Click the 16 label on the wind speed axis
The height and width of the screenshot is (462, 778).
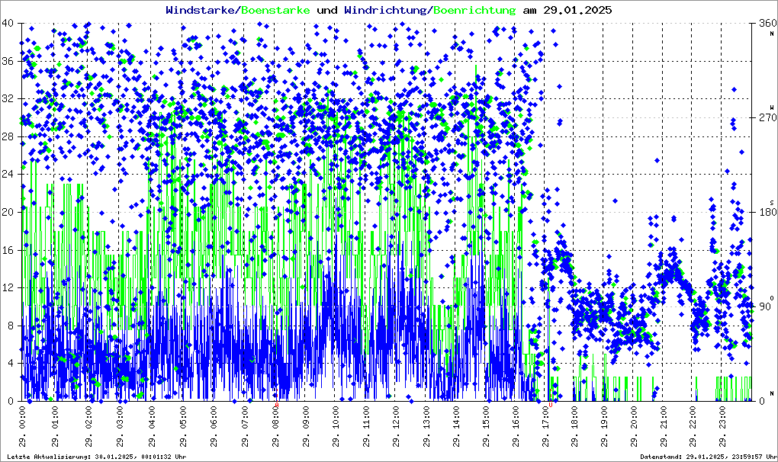coord(8,250)
